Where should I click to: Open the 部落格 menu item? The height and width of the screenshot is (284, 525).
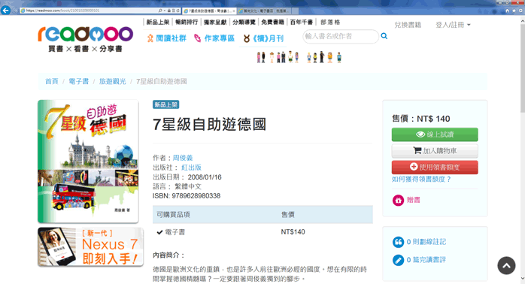tap(330, 22)
